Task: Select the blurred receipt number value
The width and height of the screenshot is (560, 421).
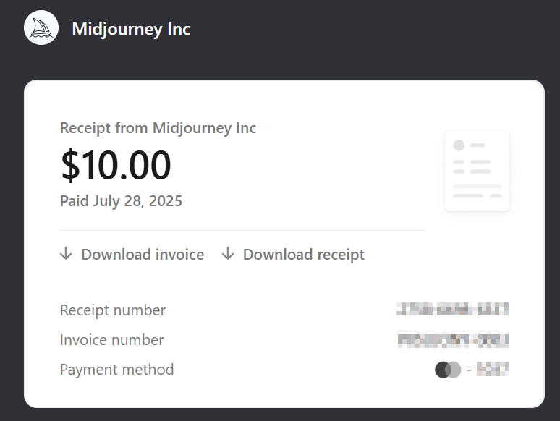Action: [452, 310]
